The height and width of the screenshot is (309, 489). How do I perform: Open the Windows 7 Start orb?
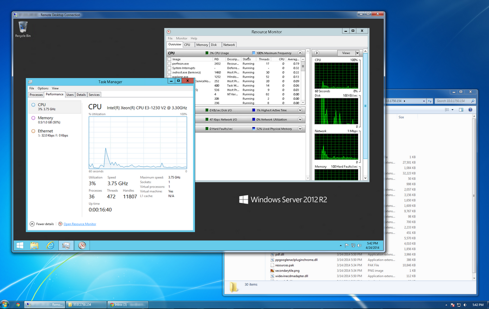click(x=5, y=304)
